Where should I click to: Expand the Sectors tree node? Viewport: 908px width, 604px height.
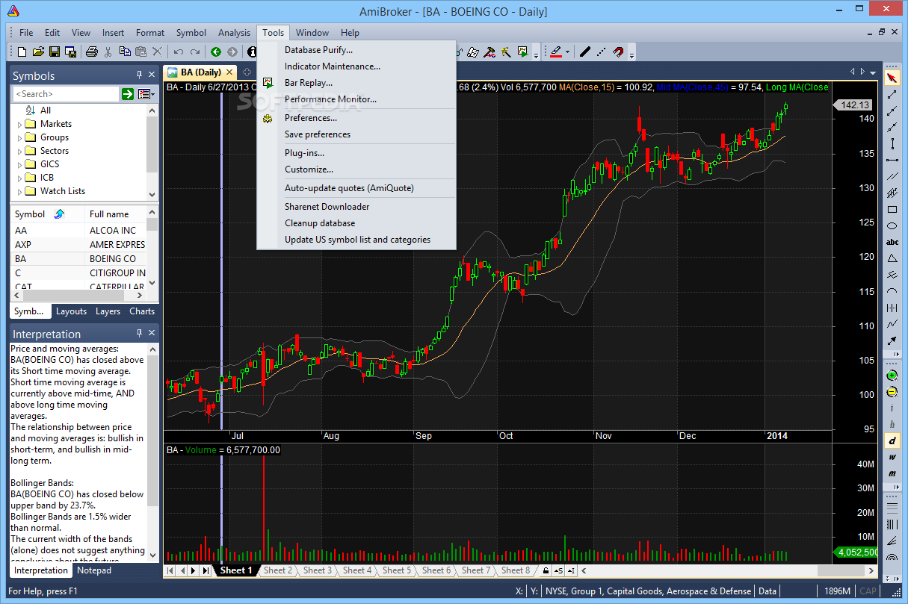coord(19,151)
